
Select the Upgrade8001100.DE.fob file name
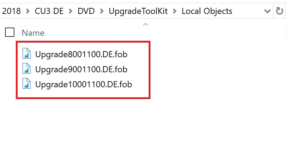(x=81, y=54)
